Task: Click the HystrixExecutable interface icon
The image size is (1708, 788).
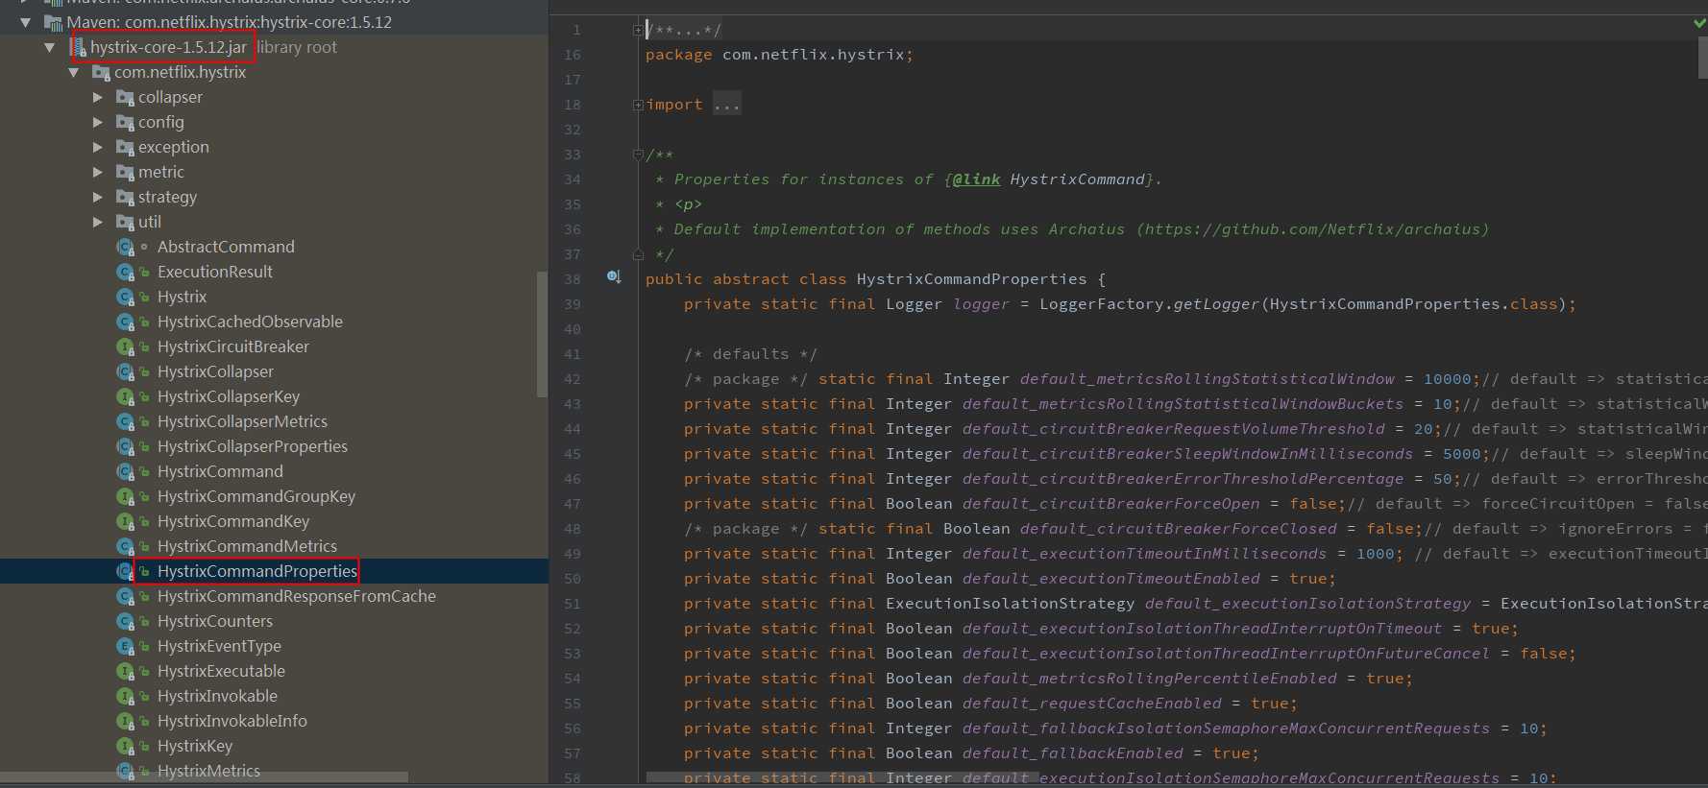Action: [125, 671]
